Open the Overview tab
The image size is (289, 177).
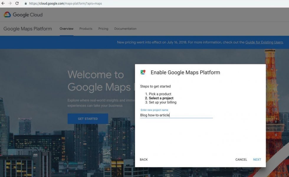[66, 29]
